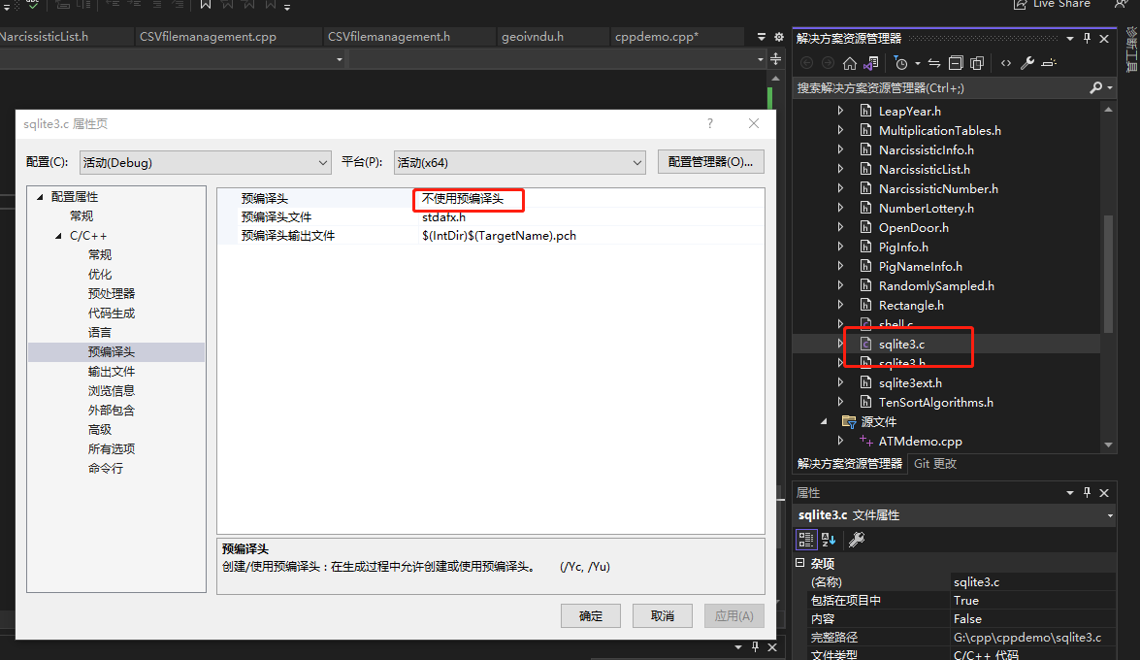The width and height of the screenshot is (1140, 660).
Task: Click Categorized view icon in Properties panel
Action: [805, 540]
